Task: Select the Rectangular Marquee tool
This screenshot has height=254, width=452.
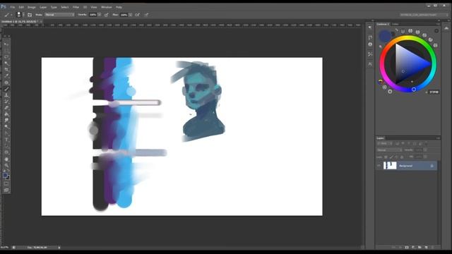Action: click(x=6, y=50)
